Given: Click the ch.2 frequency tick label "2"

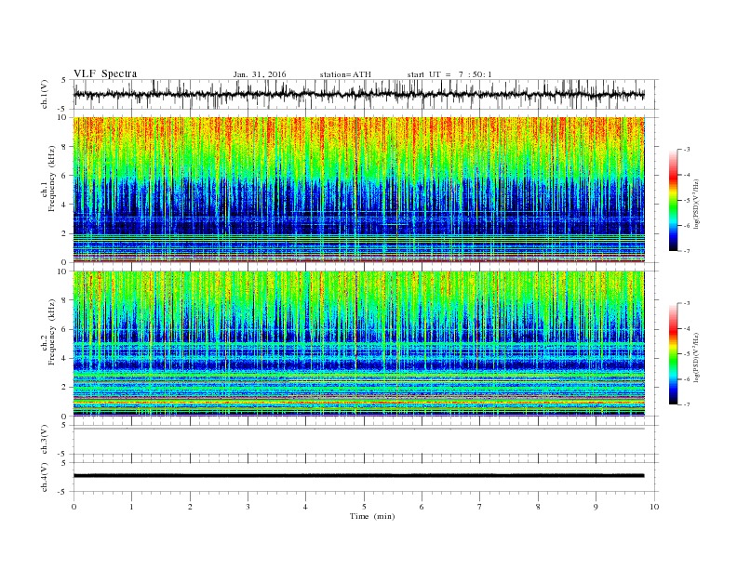Looking at the screenshot, I should 65,388.
